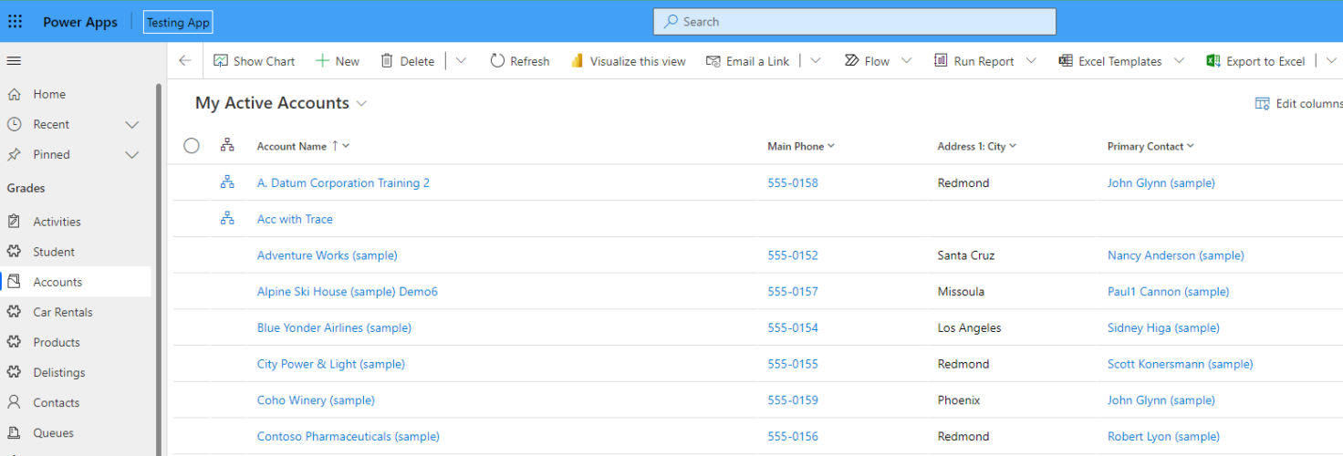The image size is (1343, 456).
Task: Open Car Rentals in sidebar
Action: [63, 312]
